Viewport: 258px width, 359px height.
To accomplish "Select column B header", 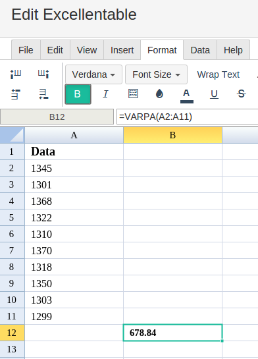I will coord(172,135).
